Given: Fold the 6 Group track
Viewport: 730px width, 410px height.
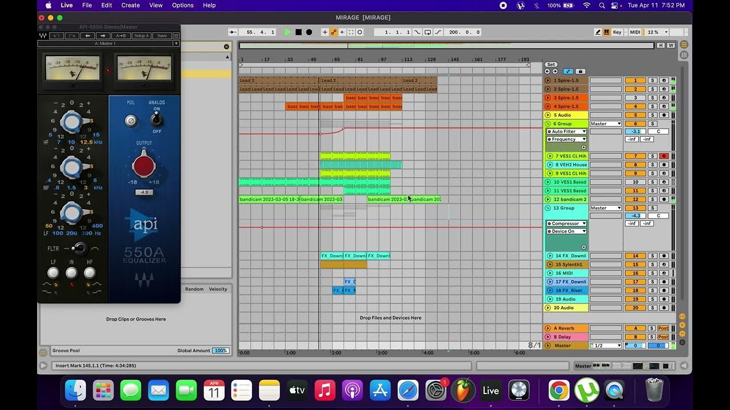Looking at the screenshot, I should (x=548, y=124).
